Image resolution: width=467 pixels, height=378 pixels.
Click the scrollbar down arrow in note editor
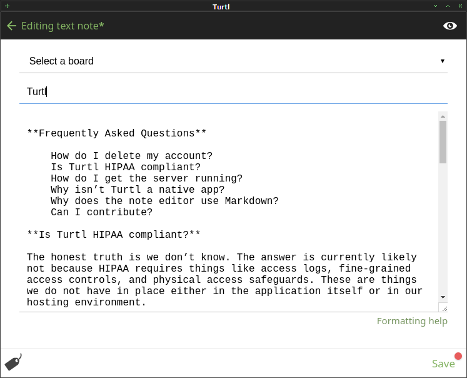[x=443, y=297]
